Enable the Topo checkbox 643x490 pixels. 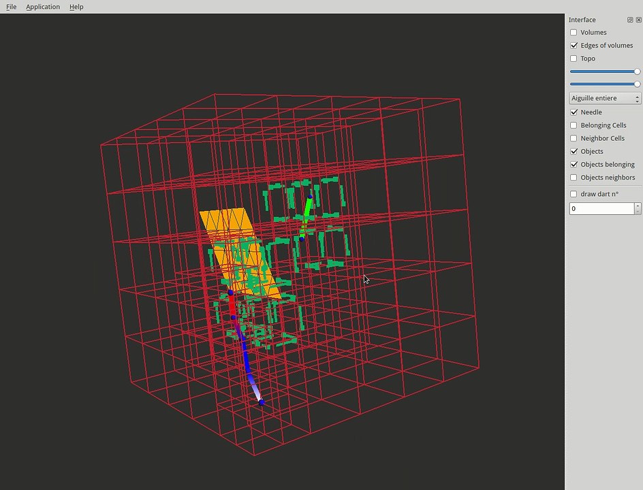coord(574,59)
